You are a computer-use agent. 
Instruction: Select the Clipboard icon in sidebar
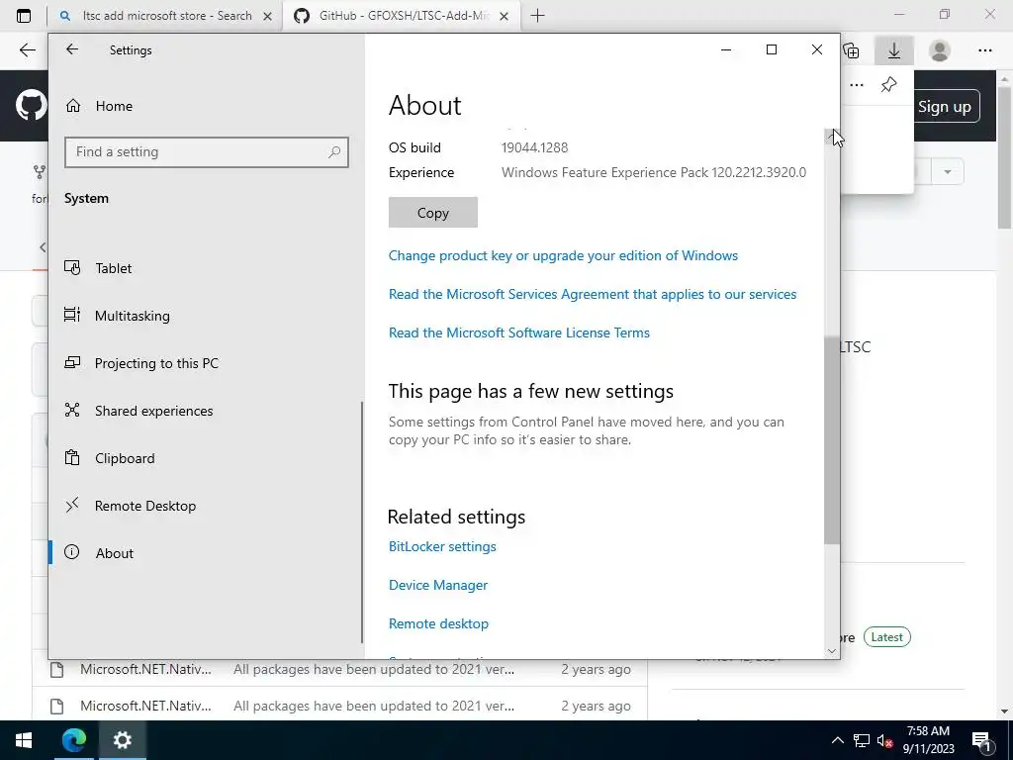71,457
